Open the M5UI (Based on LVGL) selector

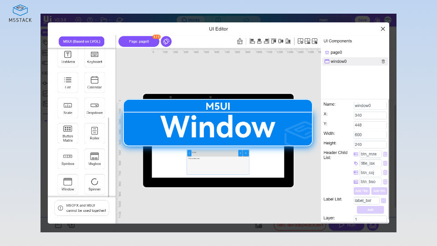81,41
